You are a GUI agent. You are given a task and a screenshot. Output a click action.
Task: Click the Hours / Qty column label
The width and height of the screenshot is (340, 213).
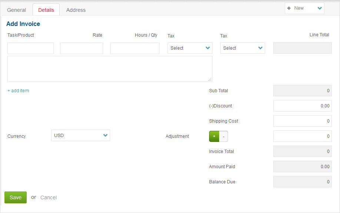click(146, 35)
